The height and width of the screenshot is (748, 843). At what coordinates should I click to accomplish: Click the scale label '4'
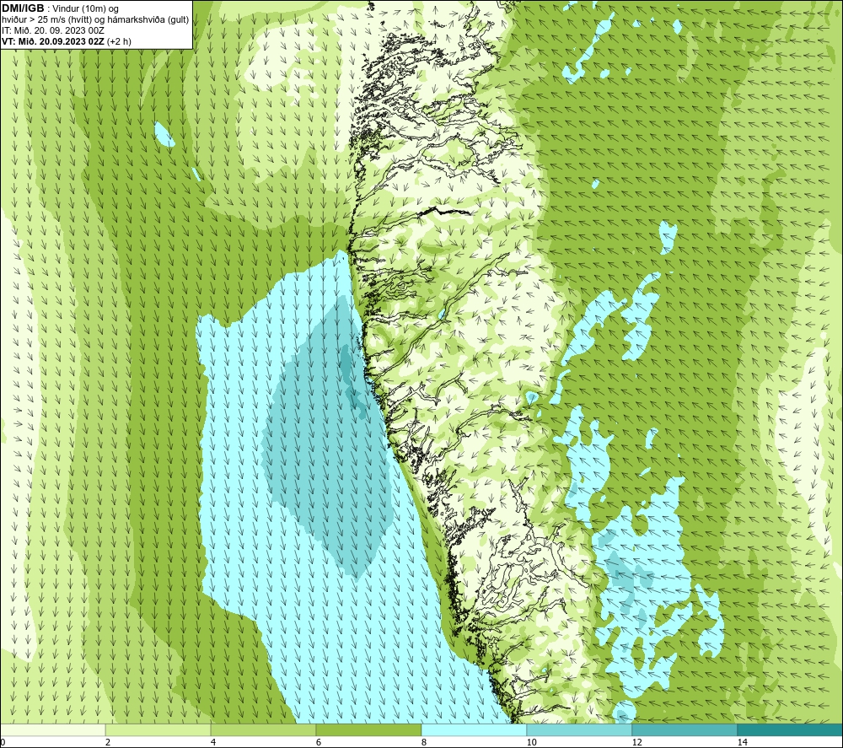[x=213, y=742]
